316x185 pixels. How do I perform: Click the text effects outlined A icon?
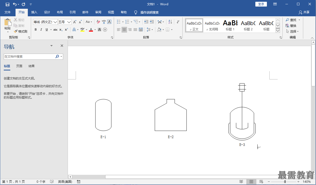[74, 30]
